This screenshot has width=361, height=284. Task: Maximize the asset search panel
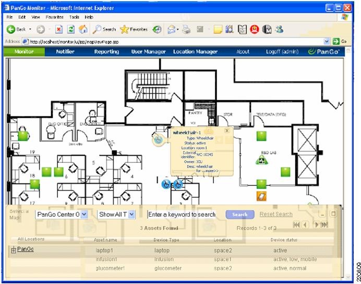[x=333, y=214]
